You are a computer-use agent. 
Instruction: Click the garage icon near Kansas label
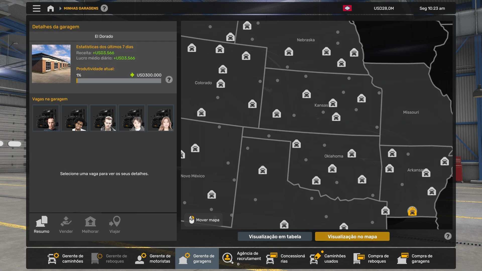tap(333, 103)
